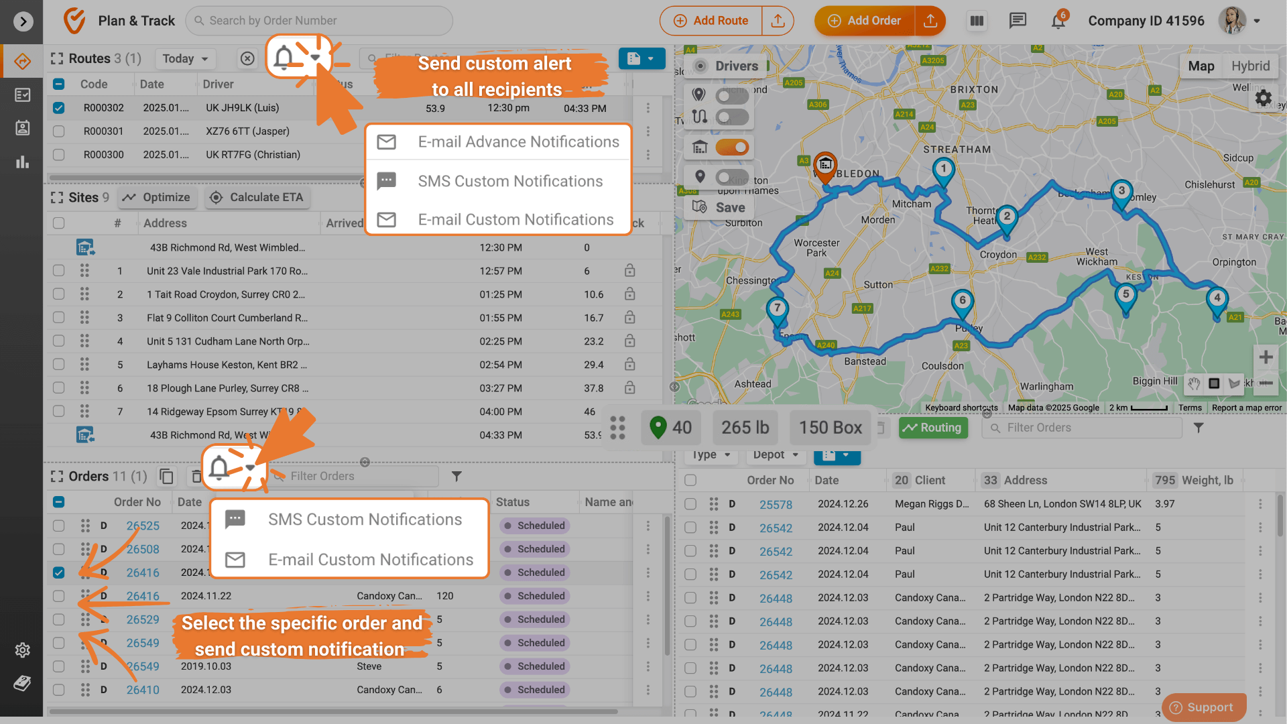This screenshot has height=724, width=1287.
Task: Open the row menu for route R000302
Action: pyautogui.click(x=648, y=108)
